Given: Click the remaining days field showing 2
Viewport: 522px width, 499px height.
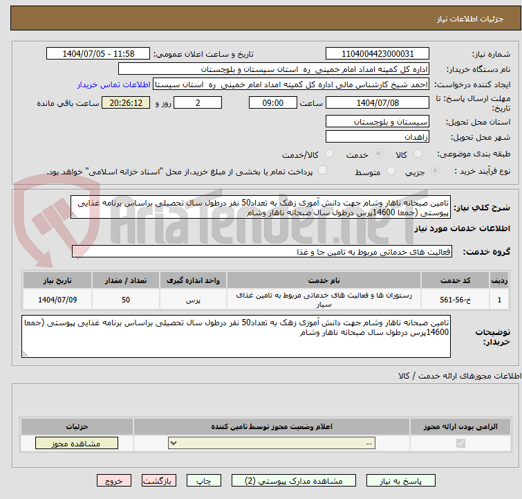Looking at the screenshot, I should 198,102.
